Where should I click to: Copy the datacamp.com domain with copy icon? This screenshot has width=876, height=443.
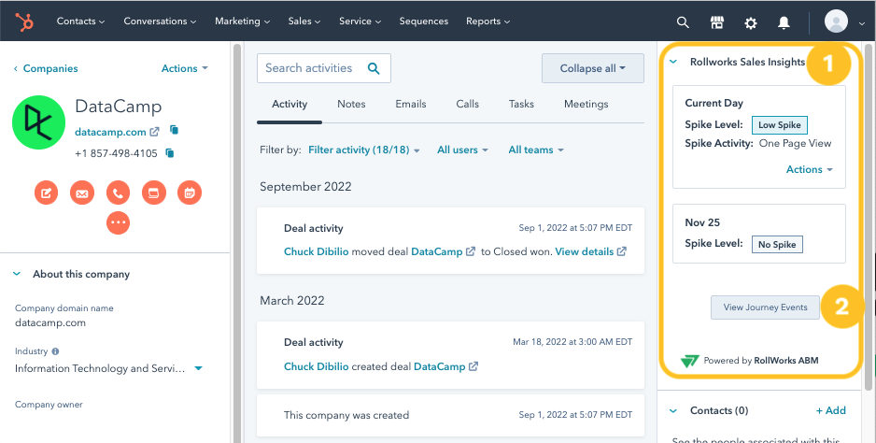(x=174, y=132)
